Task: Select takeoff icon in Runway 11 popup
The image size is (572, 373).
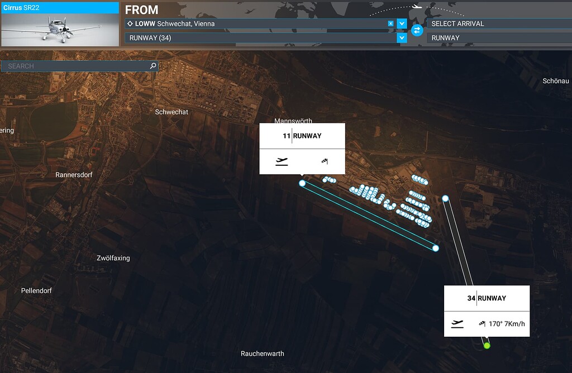Action: [x=282, y=161]
